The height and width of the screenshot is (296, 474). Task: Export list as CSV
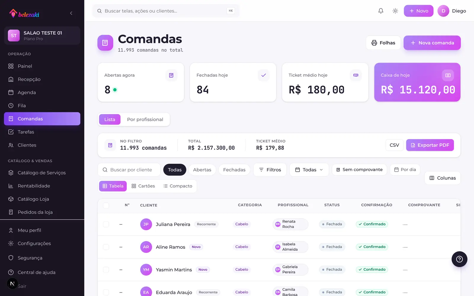(394, 145)
